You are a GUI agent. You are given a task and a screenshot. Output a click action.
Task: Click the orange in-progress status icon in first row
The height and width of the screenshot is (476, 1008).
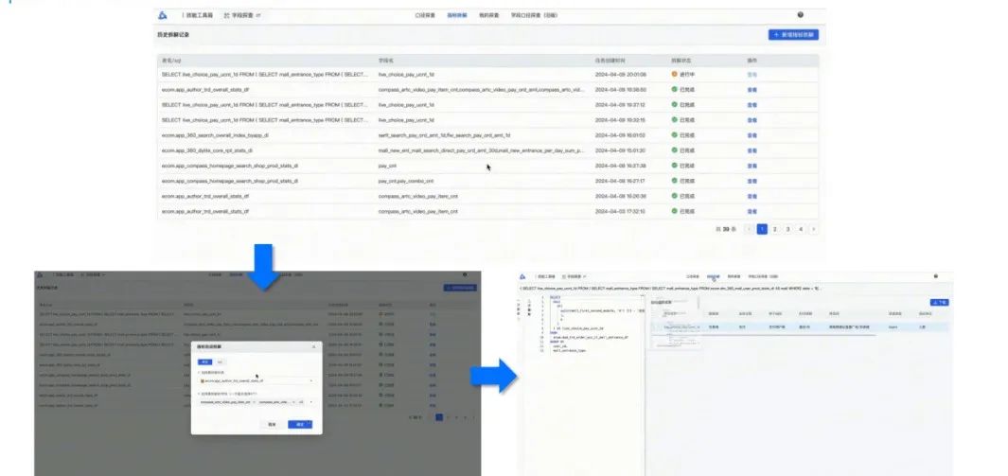[674, 75]
